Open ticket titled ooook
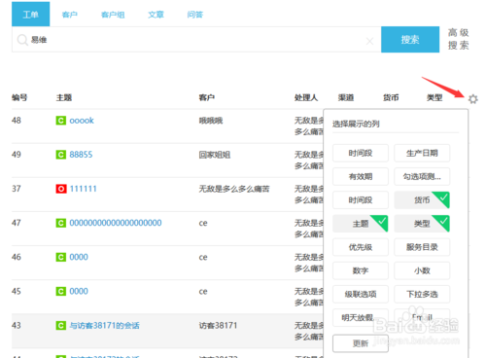This screenshot has height=358, width=486. [x=82, y=121]
